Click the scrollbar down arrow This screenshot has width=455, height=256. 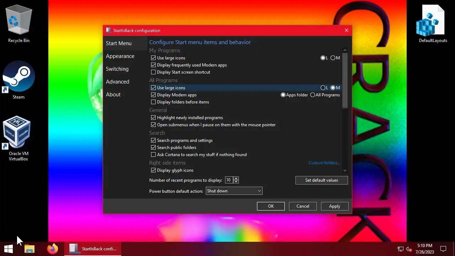pyautogui.click(x=345, y=171)
